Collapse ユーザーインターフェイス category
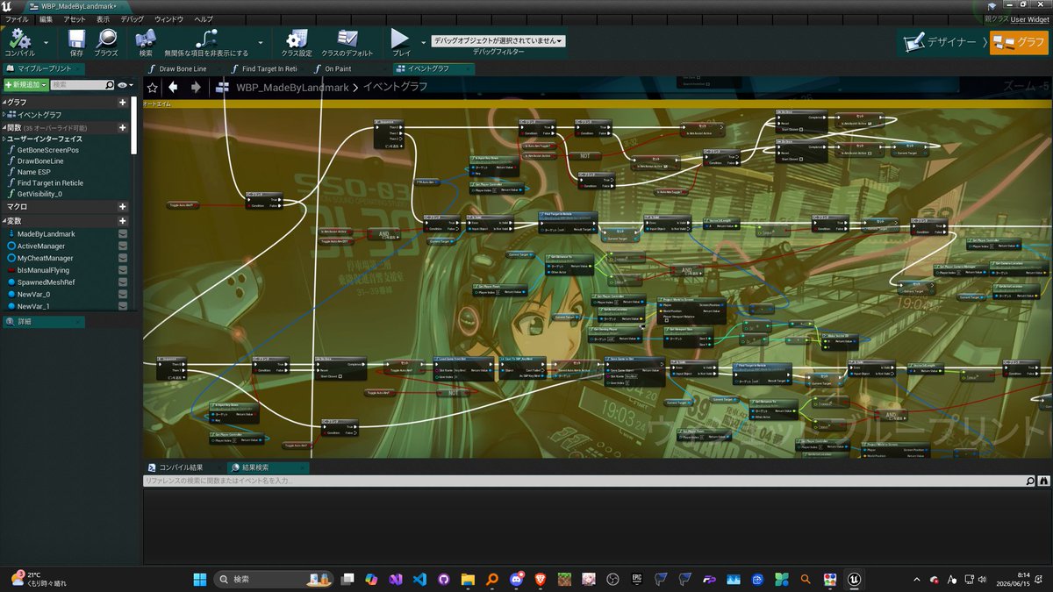1053x592 pixels. point(4,139)
